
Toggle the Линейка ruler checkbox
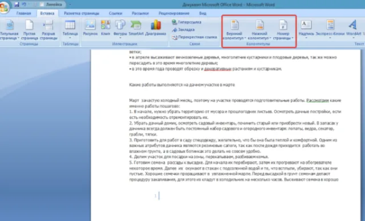[42, 5]
